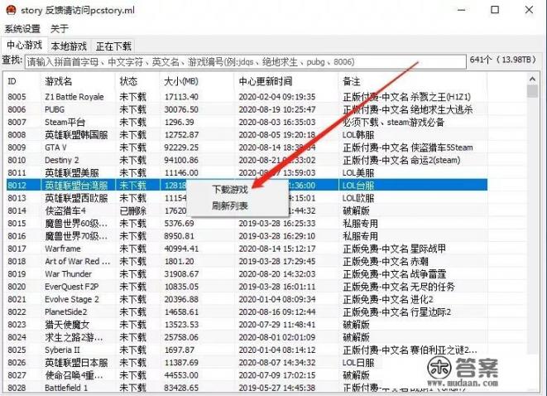Click the note LOL台服
Screen dimensions: 547x396
click(x=358, y=185)
